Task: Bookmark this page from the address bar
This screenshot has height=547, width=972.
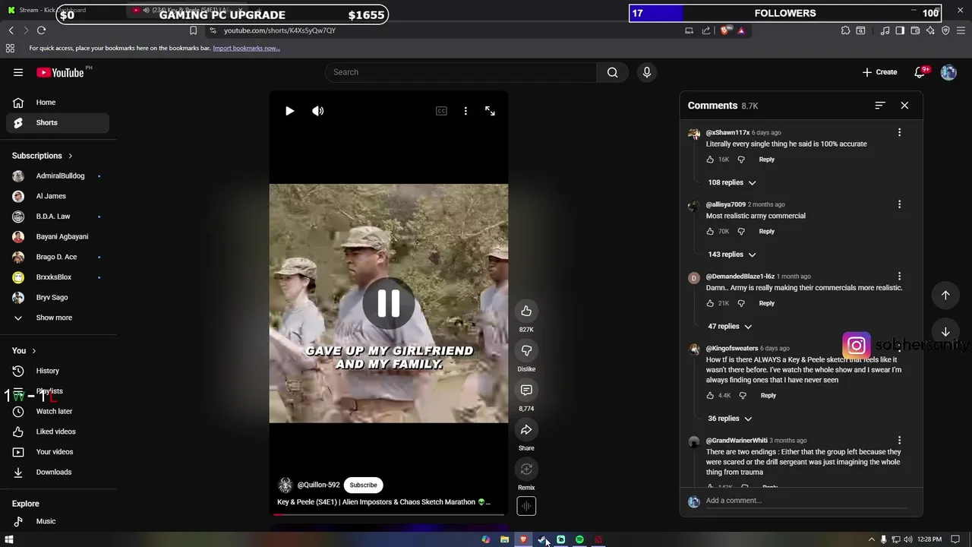Action: (193, 30)
